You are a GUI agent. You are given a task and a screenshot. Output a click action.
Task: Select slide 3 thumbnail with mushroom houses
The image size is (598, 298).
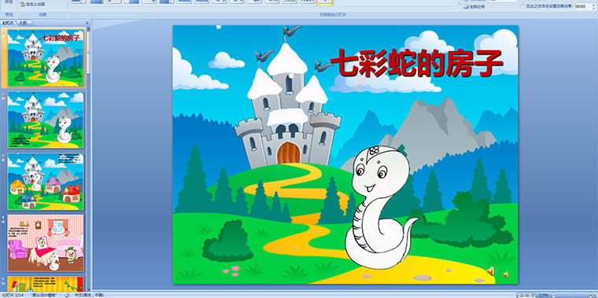coord(46,182)
